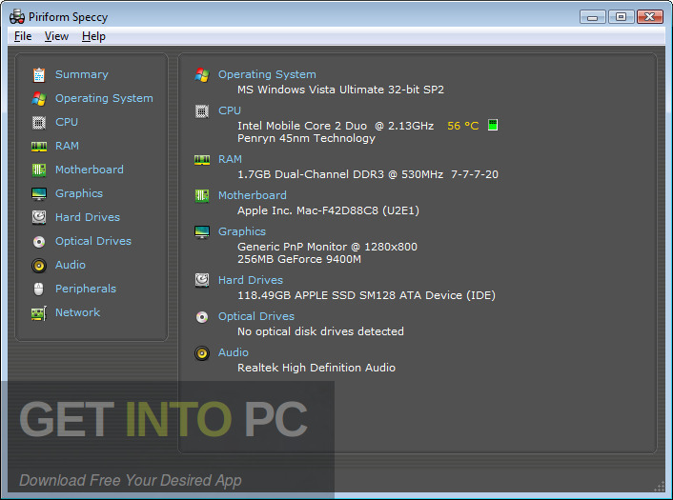View Hard Drives section from sidebar

[88, 217]
